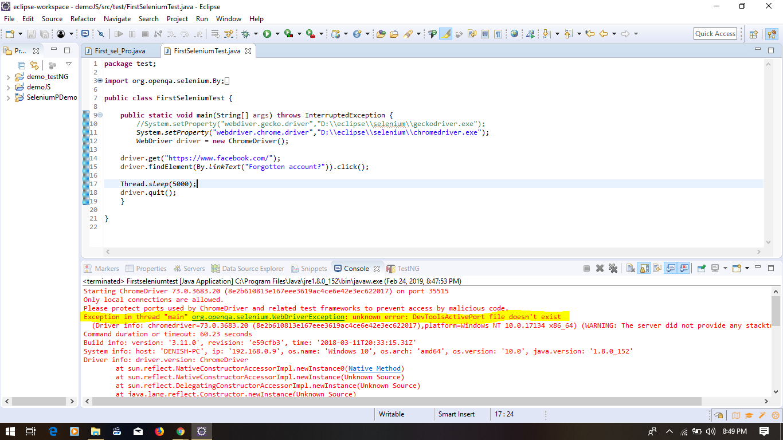783x440 pixels.
Task: Click Remove All Terminated Launches icon
Action: [x=613, y=268]
